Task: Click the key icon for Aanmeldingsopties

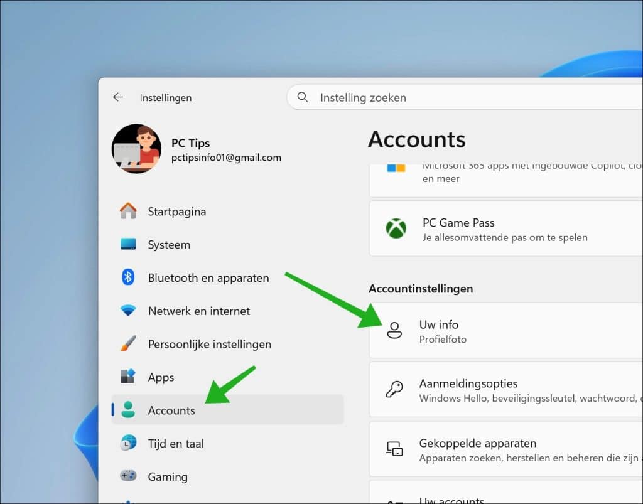Action: [394, 389]
